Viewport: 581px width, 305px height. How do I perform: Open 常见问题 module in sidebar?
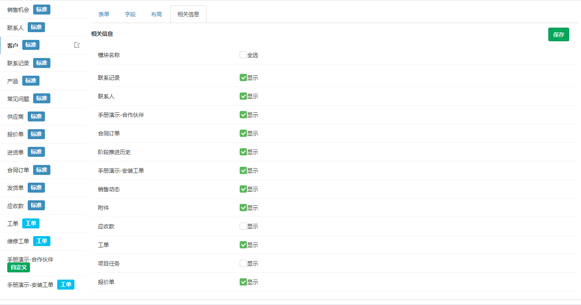[18, 99]
